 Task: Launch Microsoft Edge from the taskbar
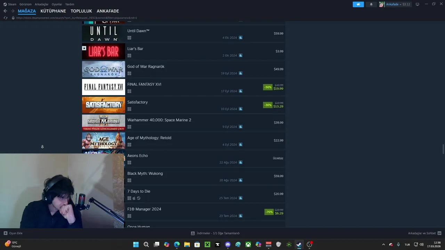click(x=177, y=244)
